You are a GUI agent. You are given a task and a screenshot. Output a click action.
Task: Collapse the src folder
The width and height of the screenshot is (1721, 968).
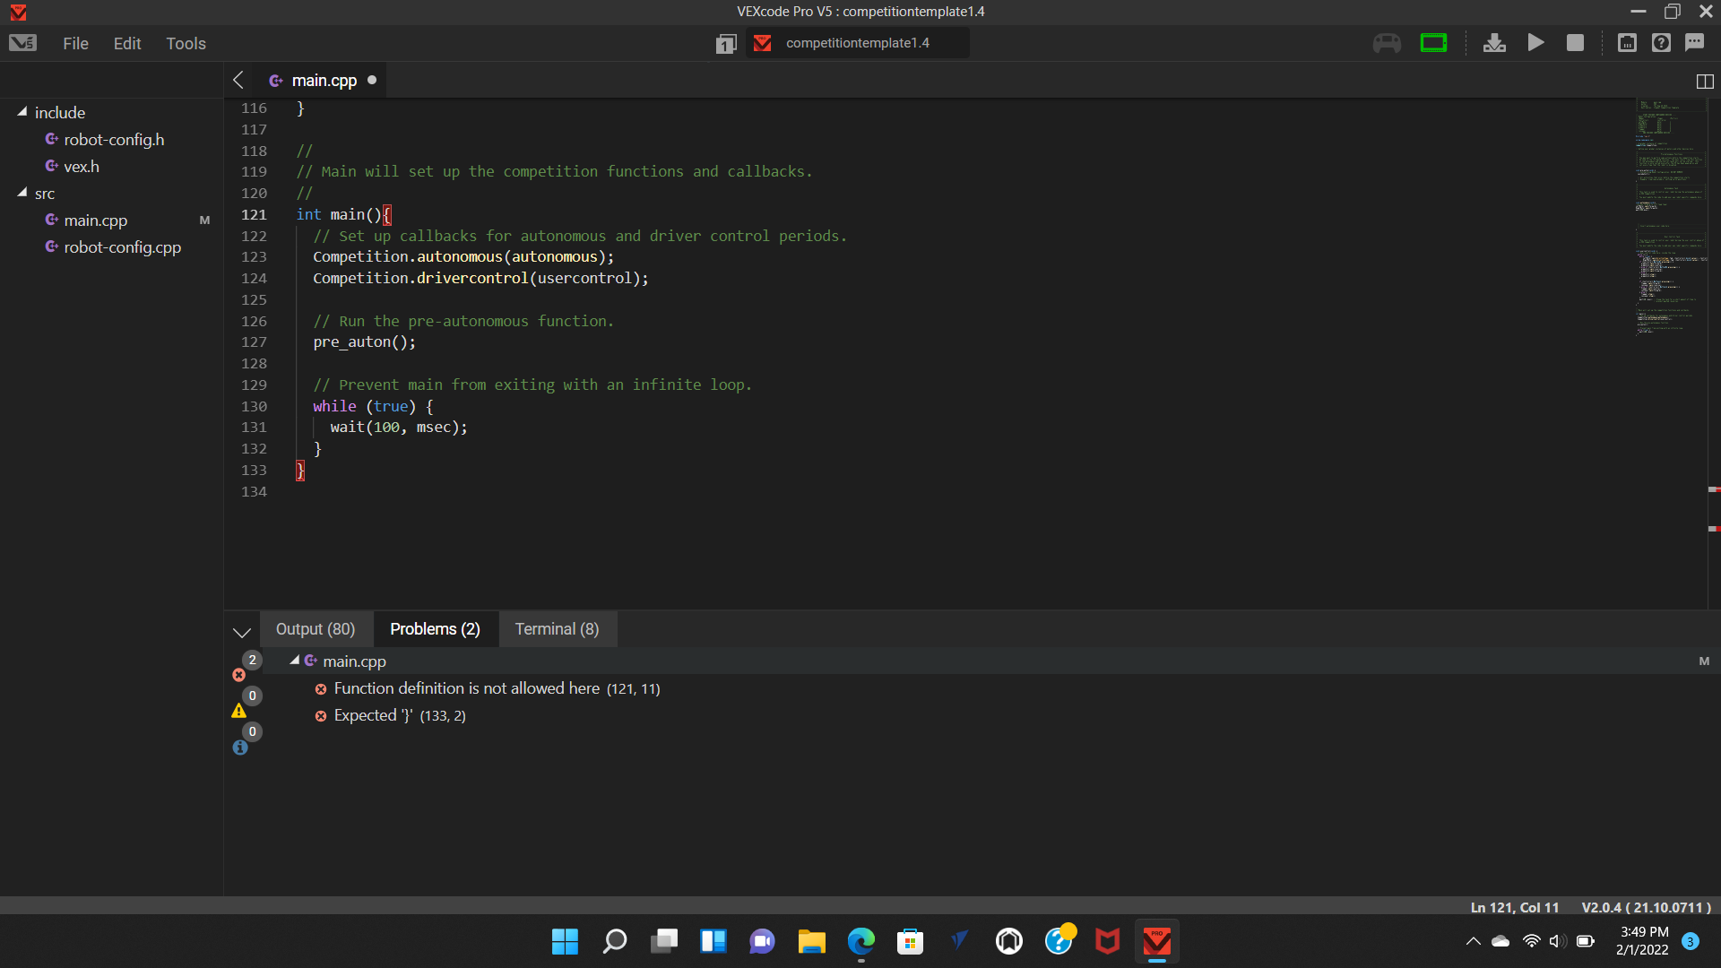(x=22, y=193)
